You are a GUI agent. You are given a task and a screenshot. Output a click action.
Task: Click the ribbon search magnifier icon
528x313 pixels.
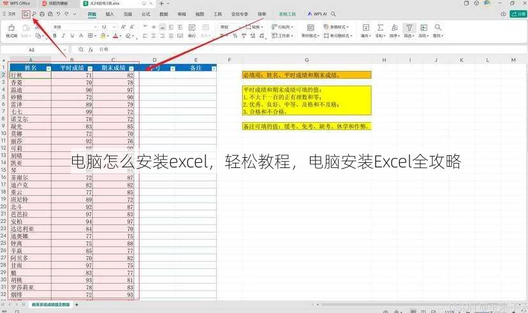click(x=334, y=14)
